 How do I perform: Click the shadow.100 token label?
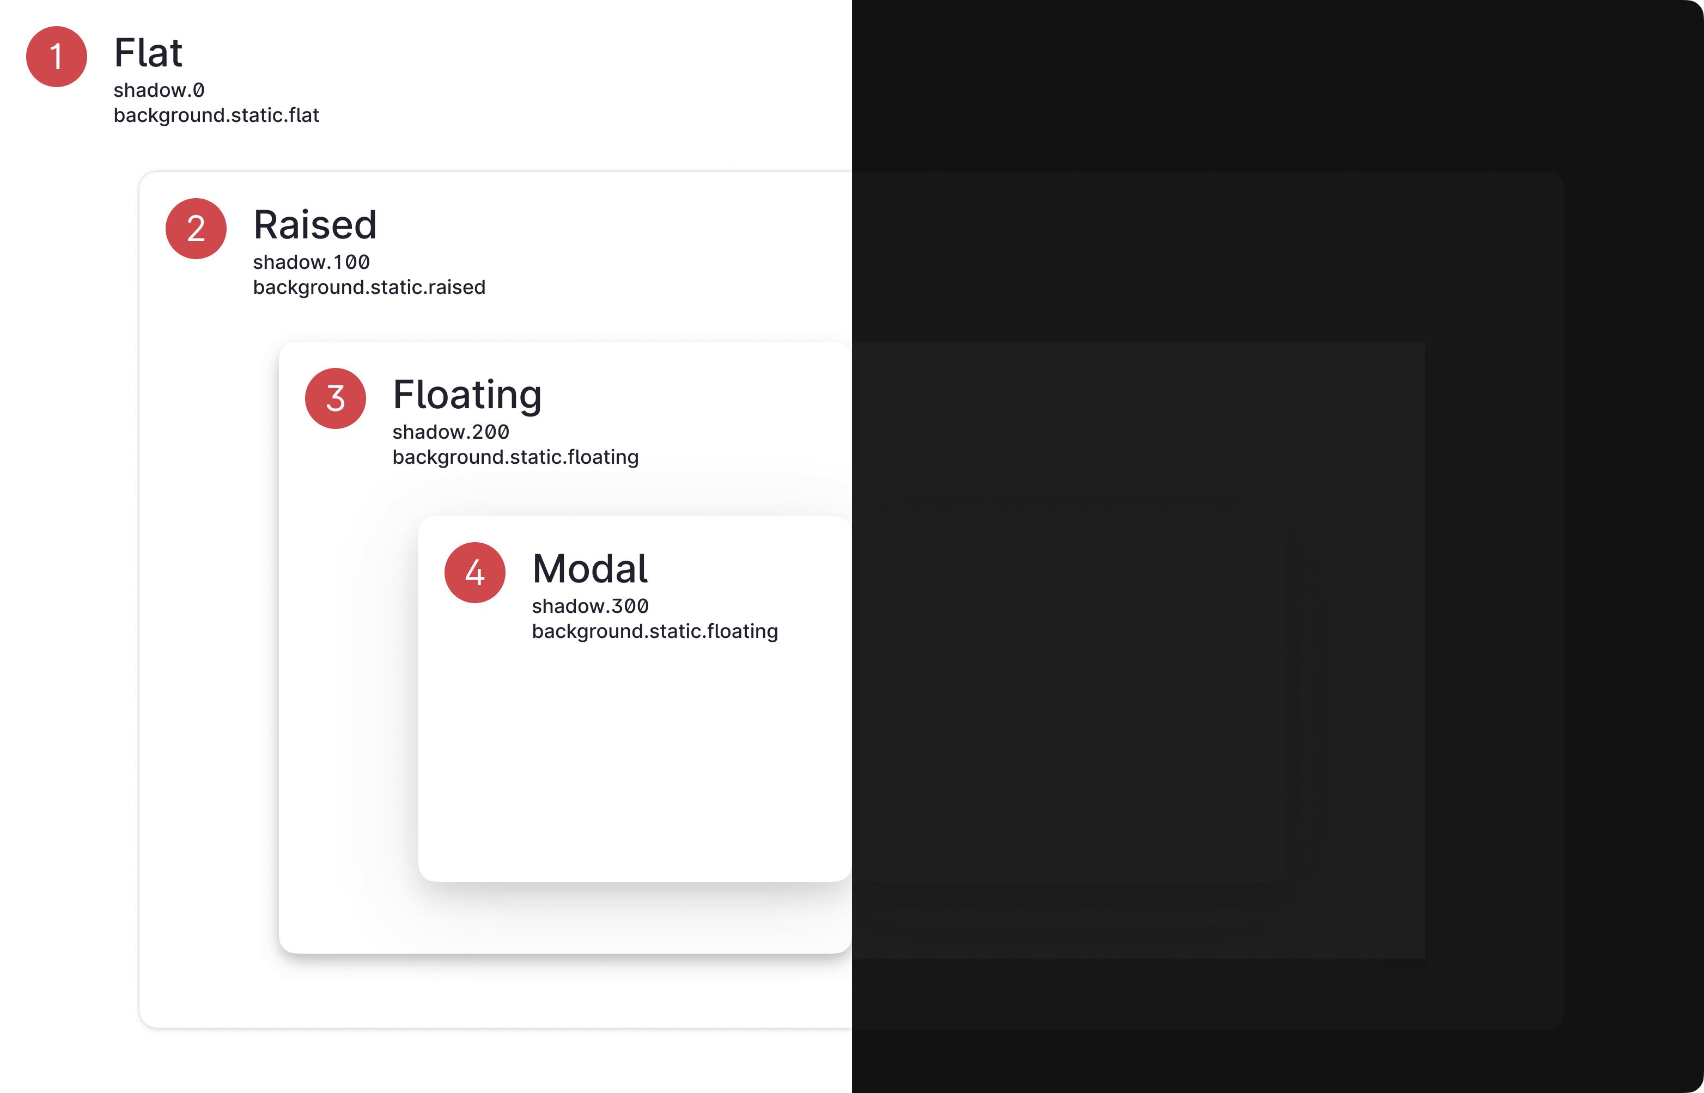(311, 262)
